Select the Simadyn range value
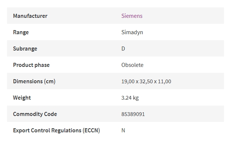Screen dimensions: 231x142 coord(132,32)
